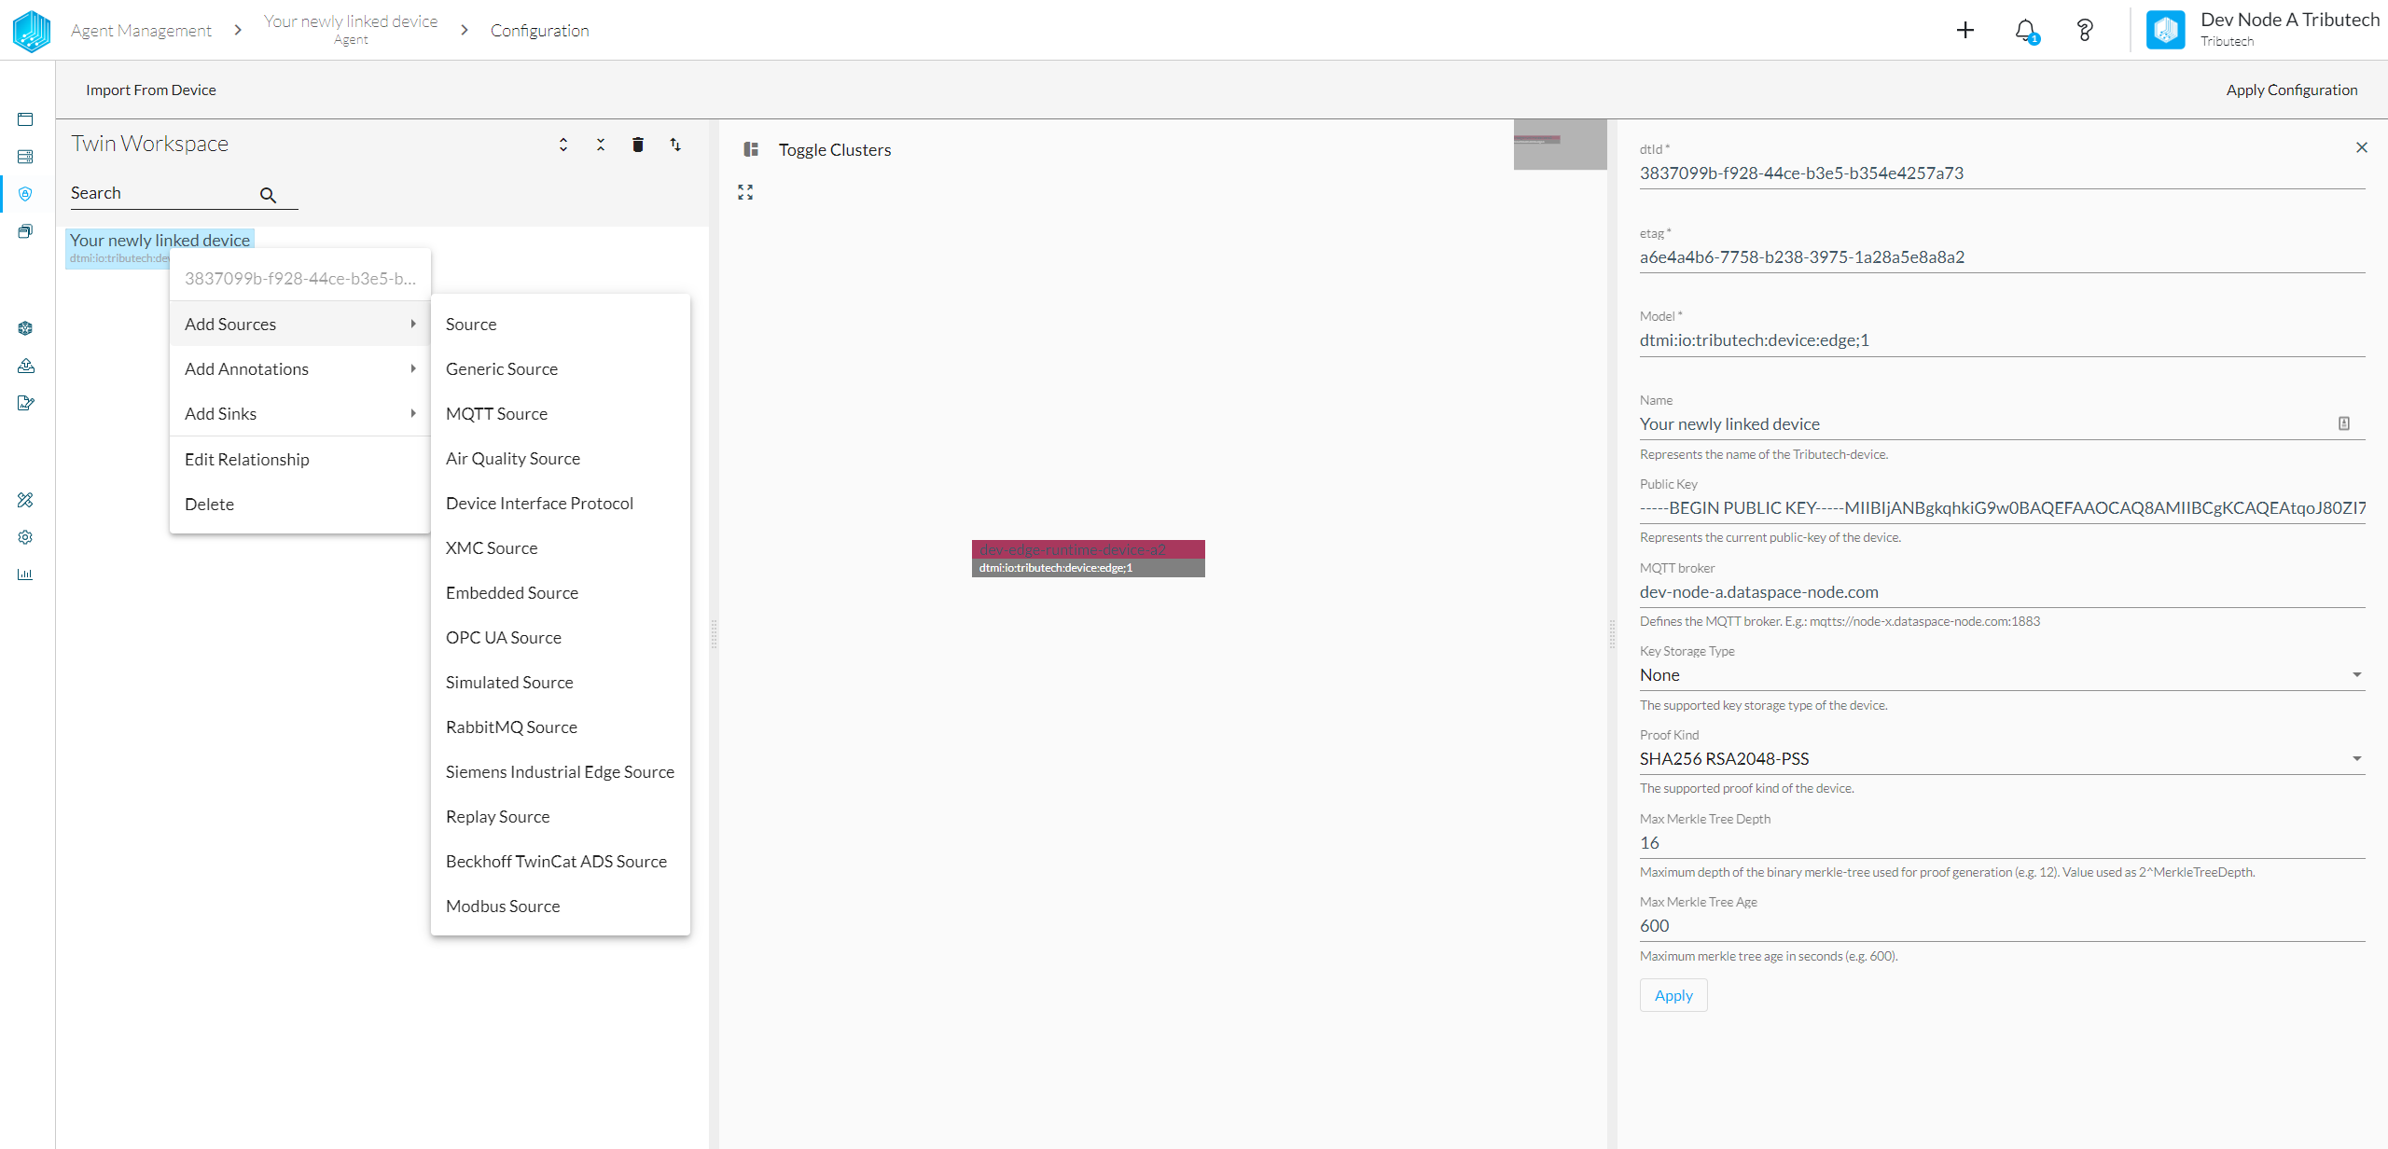Expand the Add Sinks submenu

[299, 414]
